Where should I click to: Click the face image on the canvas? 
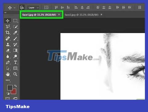click(103, 66)
